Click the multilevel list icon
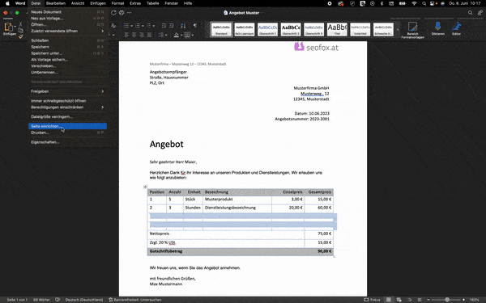This screenshot has width=486, height=303. pos(149,26)
